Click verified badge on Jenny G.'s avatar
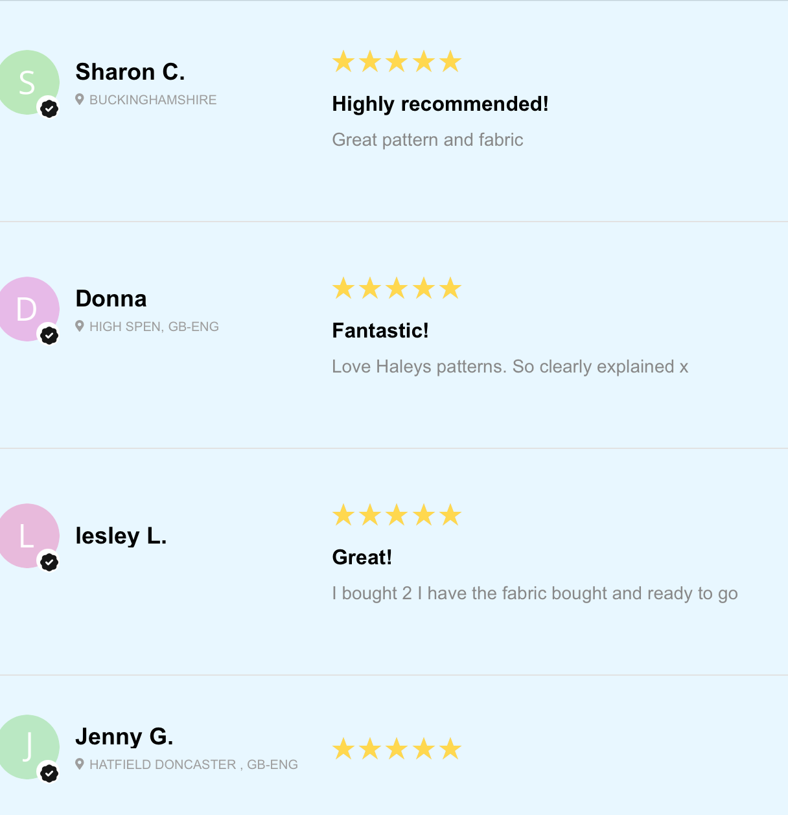The height and width of the screenshot is (815, 788). 49,774
